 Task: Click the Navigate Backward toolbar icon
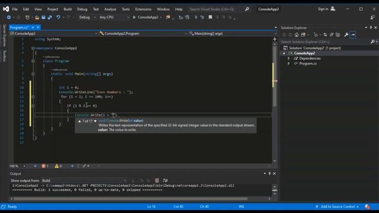9,17
